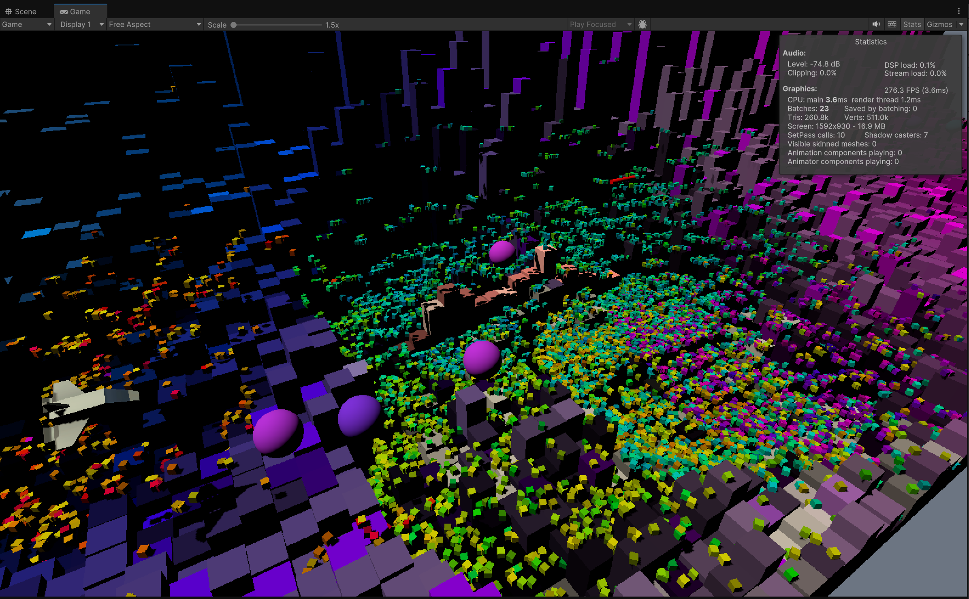Open the Free Aspect dropdown
969x599 pixels.
155,24
